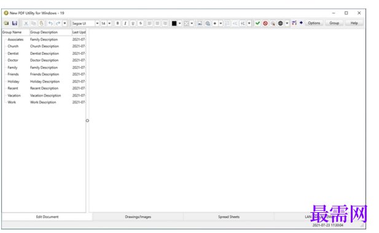Click the blue right arrow icon
Screen dimensions: 379x233
pyautogui.click(x=301, y=23)
